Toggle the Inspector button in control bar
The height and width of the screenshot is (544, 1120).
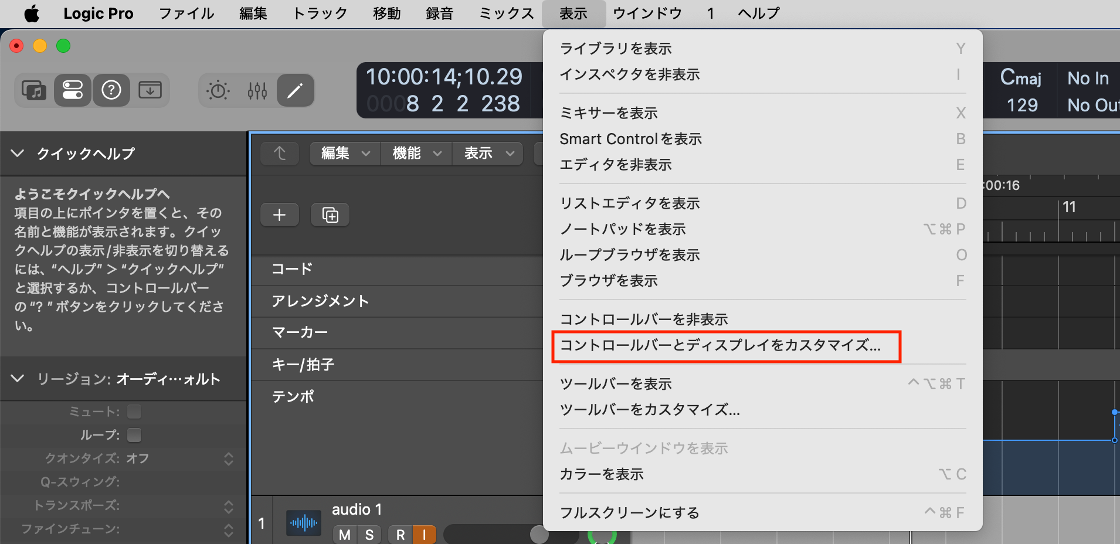click(73, 90)
